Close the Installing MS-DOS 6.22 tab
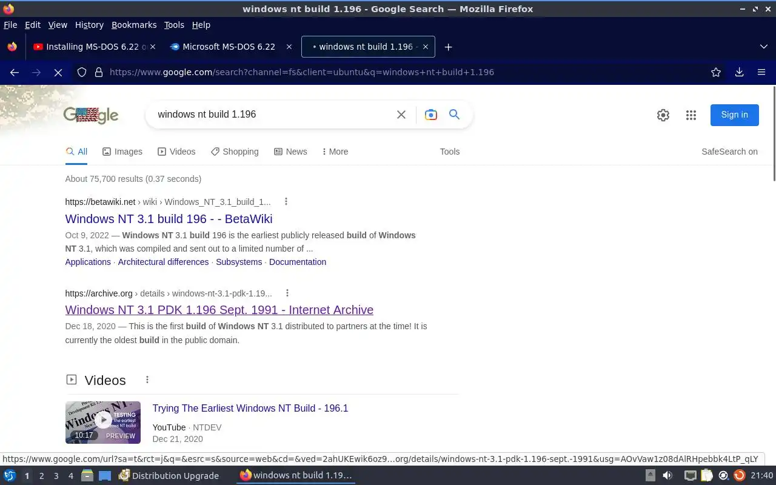The width and height of the screenshot is (776, 485). pos(152,47)
